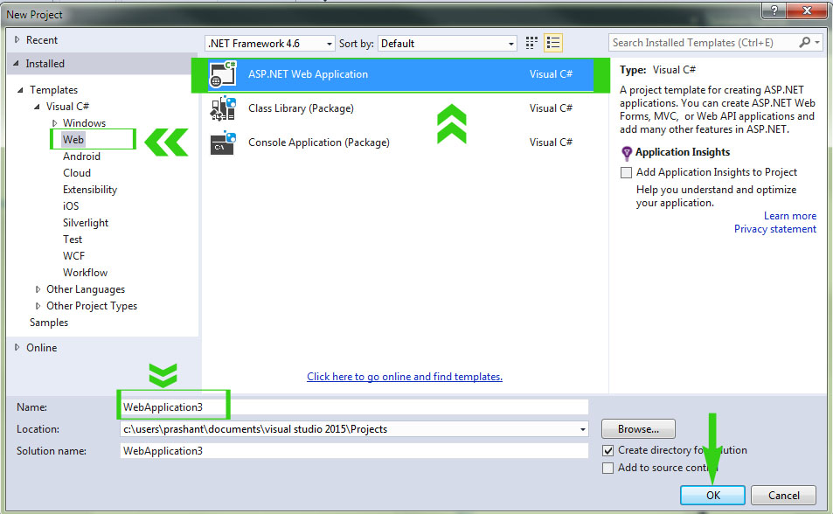This screenshot has height=514, width=833.
Task: Expand the Online section
Action: coord(17,347)
